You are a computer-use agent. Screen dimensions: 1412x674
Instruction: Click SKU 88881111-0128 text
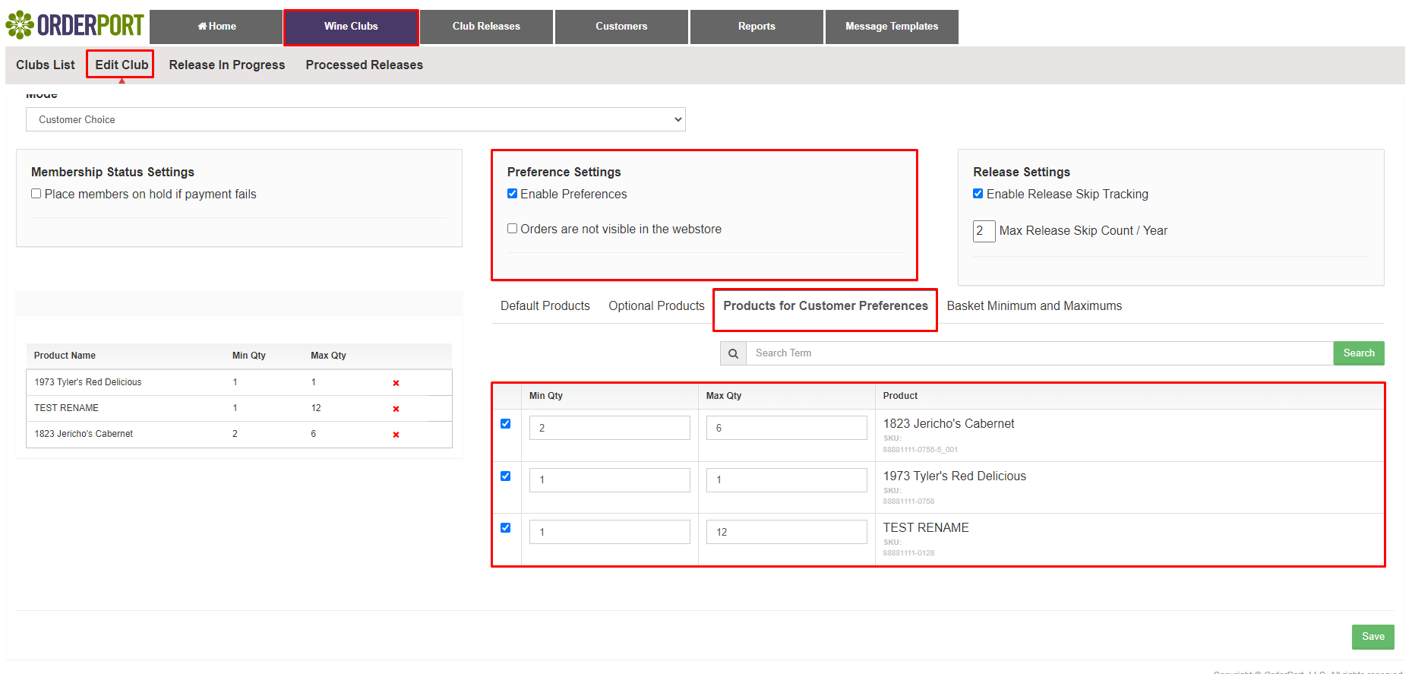pos(908,553)
